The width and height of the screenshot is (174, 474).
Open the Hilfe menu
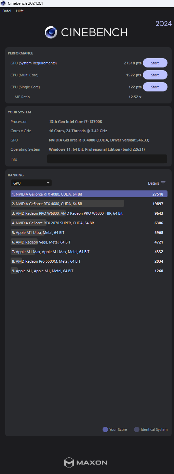[20, 11]
